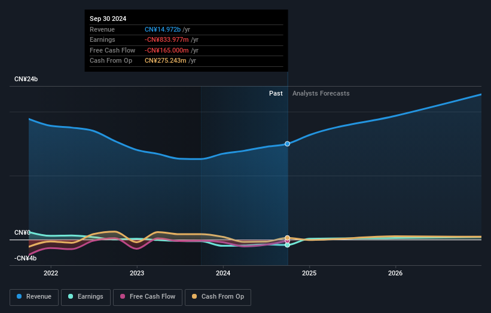The image size is (491, 313).
Task: Click the 2026 x-axis label
Action: (x=395, y=273)
